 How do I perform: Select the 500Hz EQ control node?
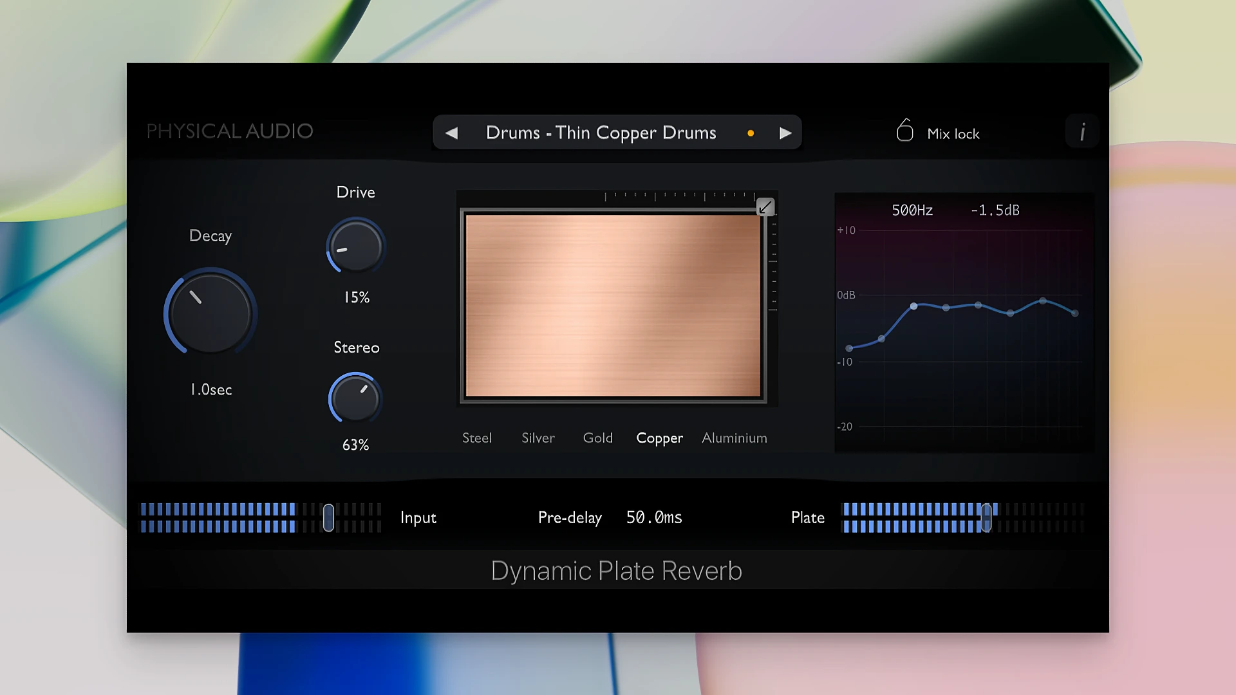914,307
